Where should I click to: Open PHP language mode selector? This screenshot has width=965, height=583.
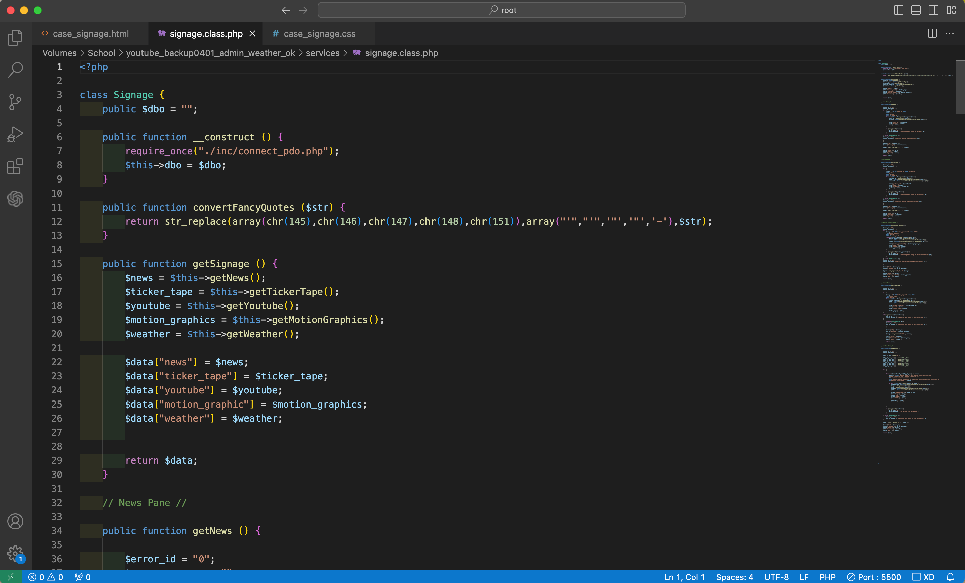[x=827, y=577]
